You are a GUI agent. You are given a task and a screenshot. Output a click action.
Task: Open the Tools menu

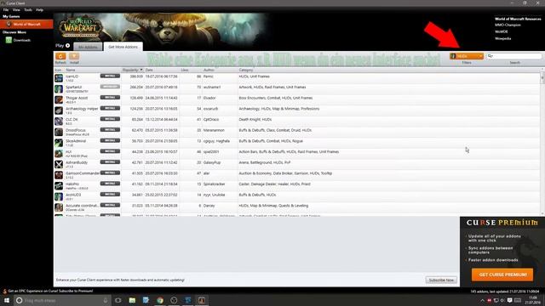(28, 9)
